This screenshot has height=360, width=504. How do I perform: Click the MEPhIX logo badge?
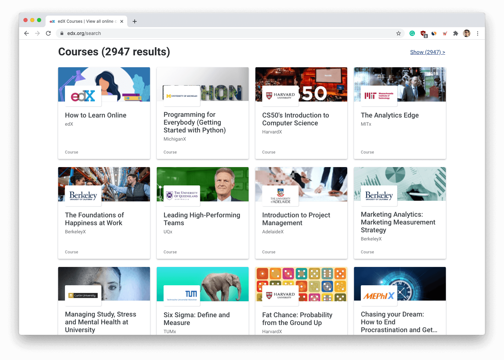pyautogui.click(x=379, y=295)
